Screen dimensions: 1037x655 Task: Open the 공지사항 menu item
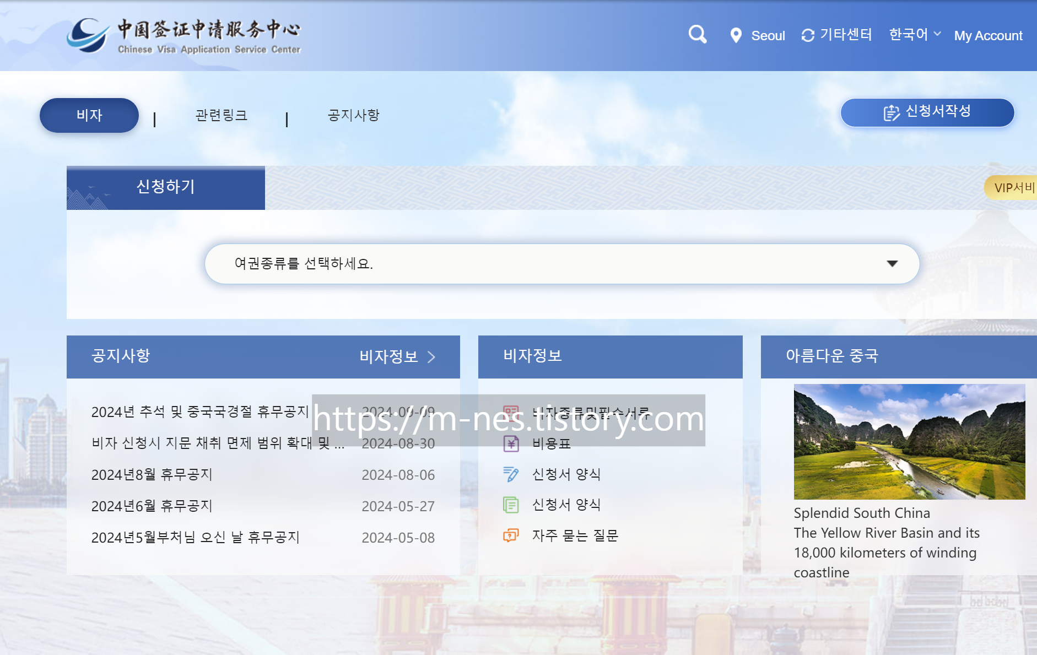coord(354,115)
